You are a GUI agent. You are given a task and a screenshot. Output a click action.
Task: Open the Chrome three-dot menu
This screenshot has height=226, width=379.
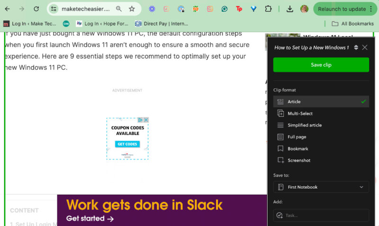[371, 9]
